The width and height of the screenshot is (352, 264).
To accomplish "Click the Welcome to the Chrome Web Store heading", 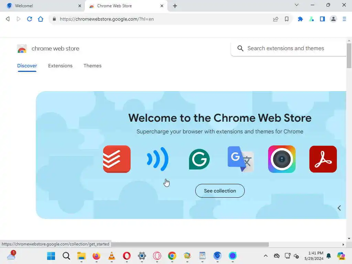I will [220, 118].
